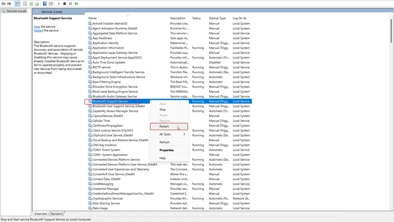Select the Data Sharing Service row
Image resolution: width=394 pixels, height=222 pixels.
click(169, 203)
